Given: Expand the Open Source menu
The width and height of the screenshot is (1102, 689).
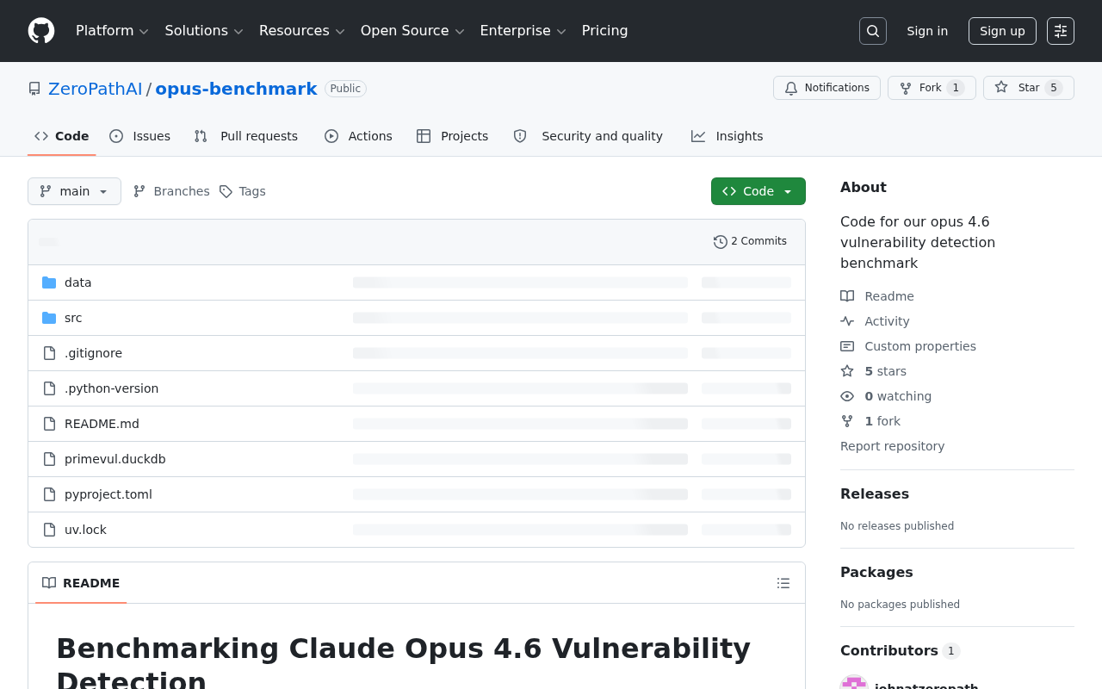Looking at the screenshot, I should [x=412, y=31].
